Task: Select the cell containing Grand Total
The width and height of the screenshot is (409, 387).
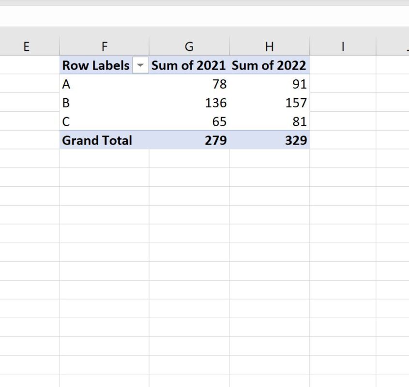Action: tap(96, 140)
